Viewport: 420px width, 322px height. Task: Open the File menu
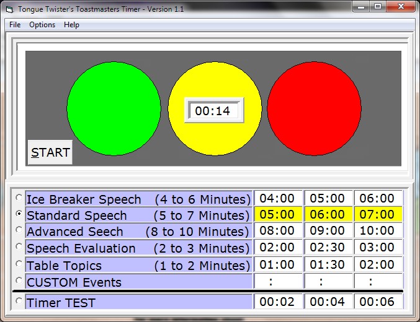pos(15,25)
